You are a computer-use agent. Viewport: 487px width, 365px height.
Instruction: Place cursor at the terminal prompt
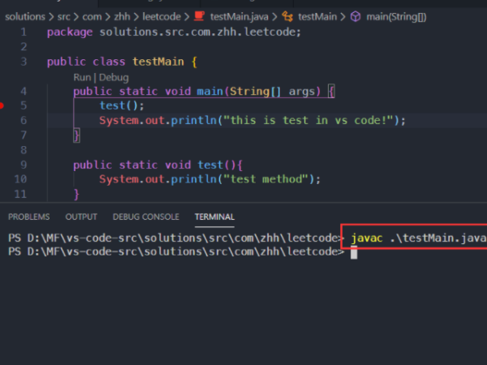click(x=354, y=252)
